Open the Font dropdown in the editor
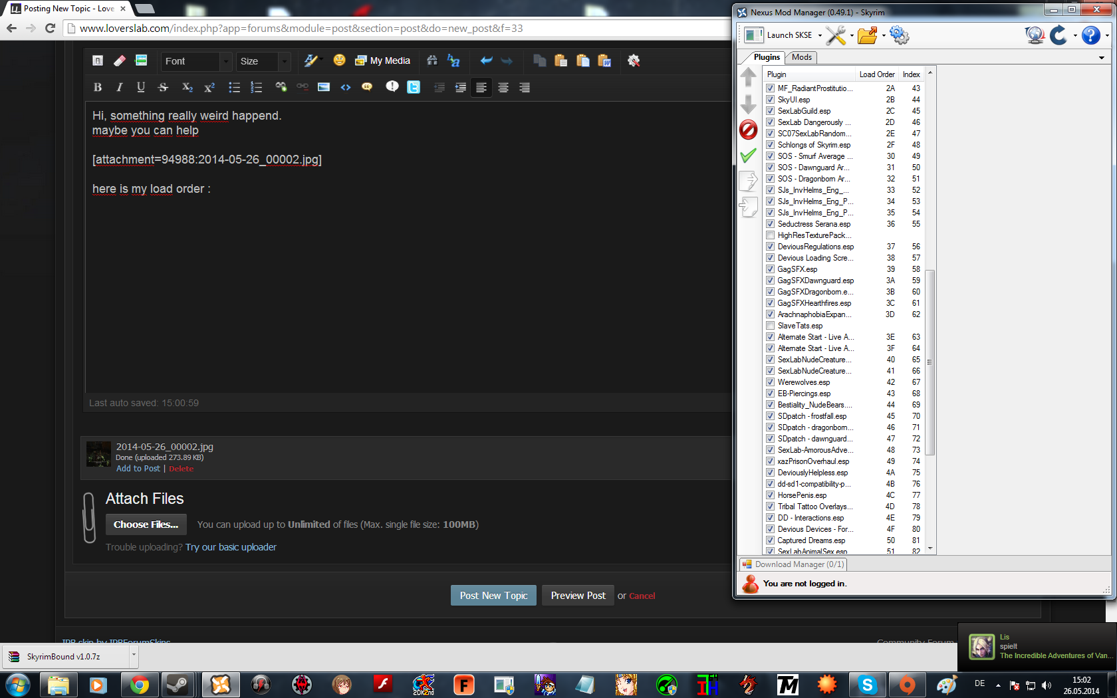Viewport: 1117px width, 698px height. point(196,61)
